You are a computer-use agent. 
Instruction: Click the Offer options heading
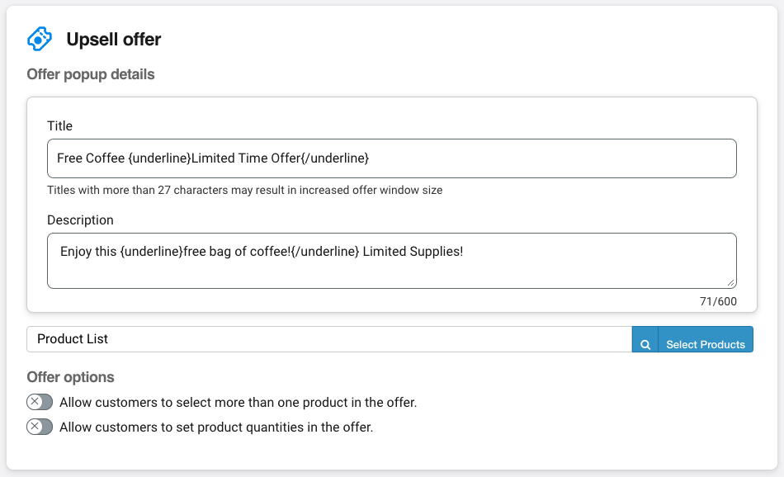click(x=70, y=377)
